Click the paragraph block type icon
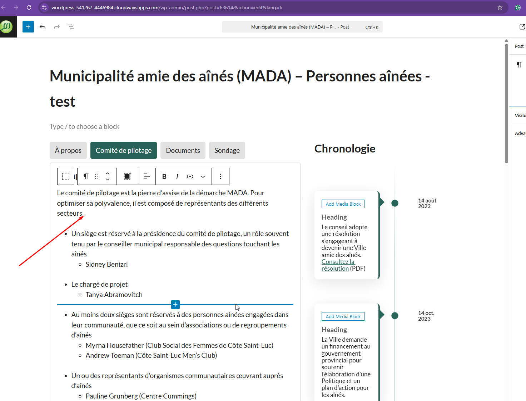The height and width of the screenshot is (401, 526). [x=86, y=176]
